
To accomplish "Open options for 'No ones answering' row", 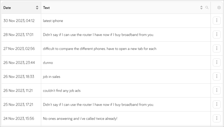I will pos(217,118).
